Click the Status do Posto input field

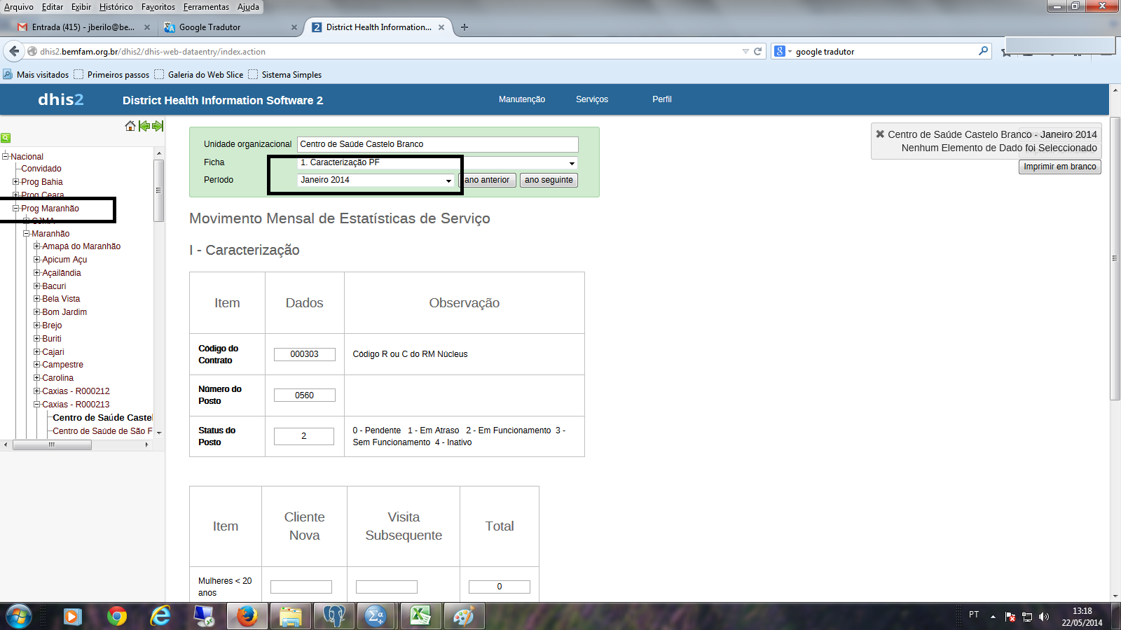coord(304,436)
